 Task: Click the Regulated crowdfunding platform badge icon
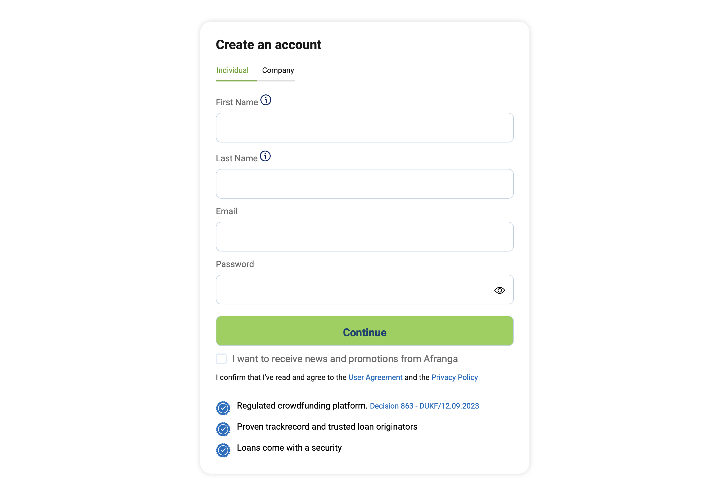(223, 408)
